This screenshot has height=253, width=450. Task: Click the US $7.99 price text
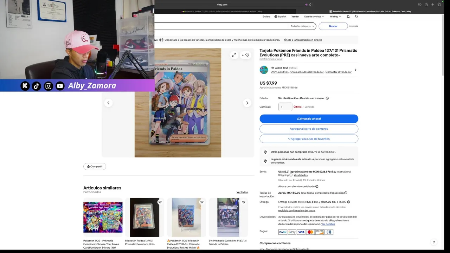click(268, 83)
